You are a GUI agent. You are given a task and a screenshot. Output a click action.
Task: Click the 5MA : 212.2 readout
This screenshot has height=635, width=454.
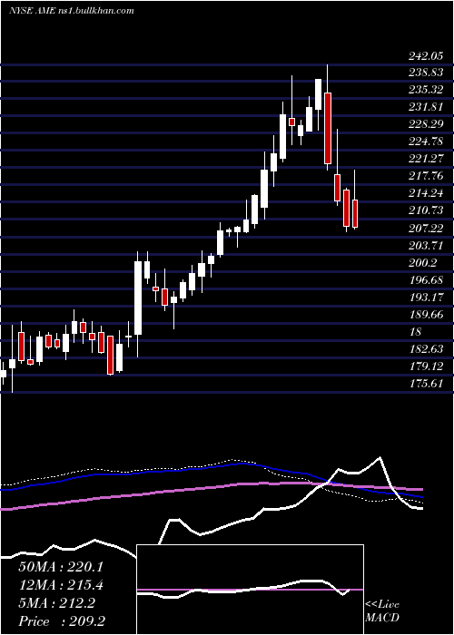pyautogui.click(x=56, y=603)
